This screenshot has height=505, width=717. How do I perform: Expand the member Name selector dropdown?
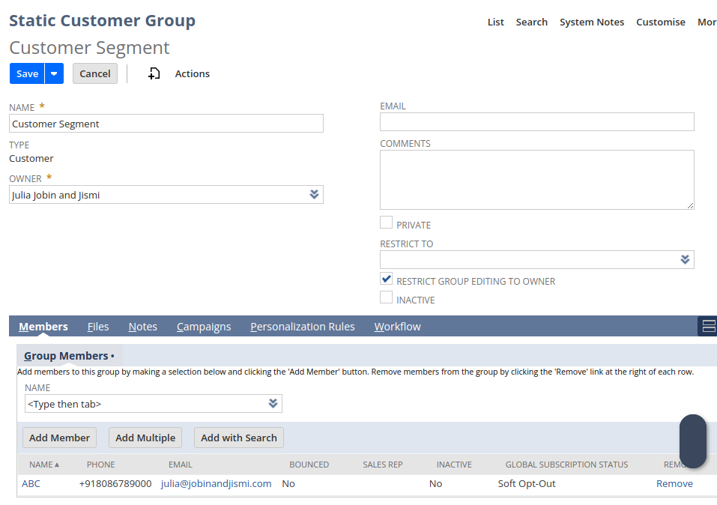pos(273,404)
